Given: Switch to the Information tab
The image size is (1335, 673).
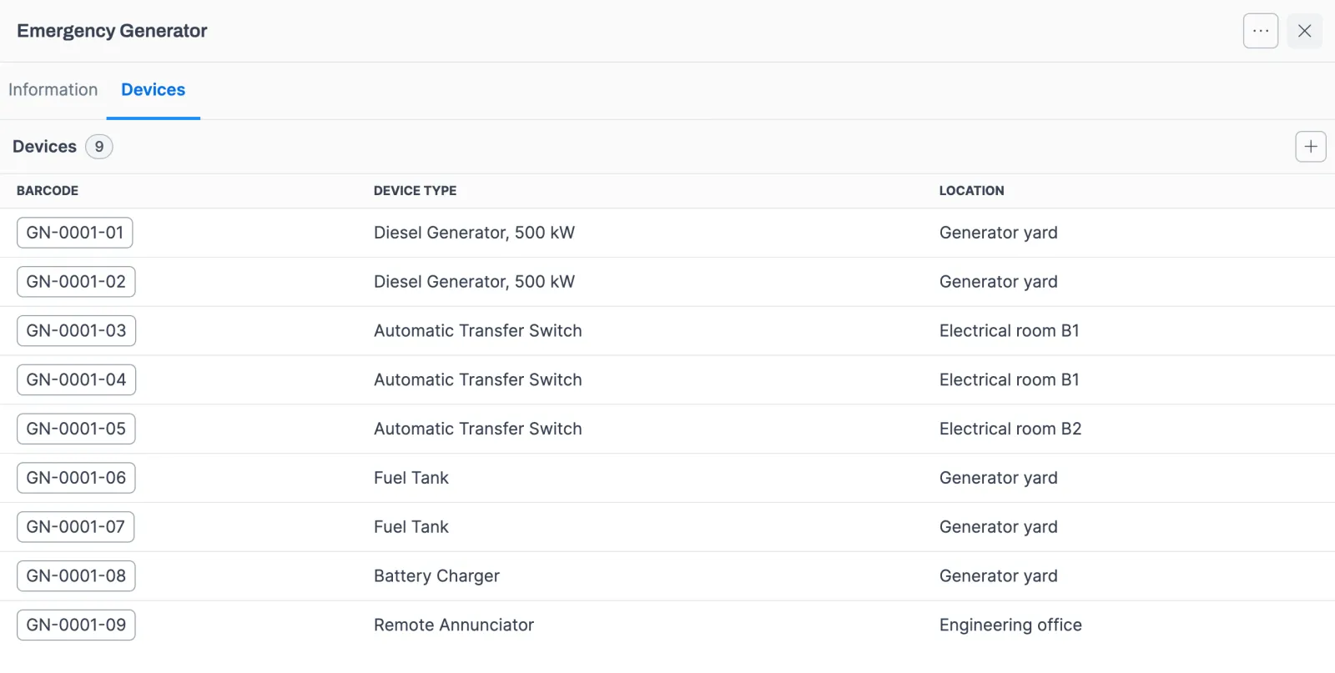Looking at the screenshot, I should pos(53,90).
